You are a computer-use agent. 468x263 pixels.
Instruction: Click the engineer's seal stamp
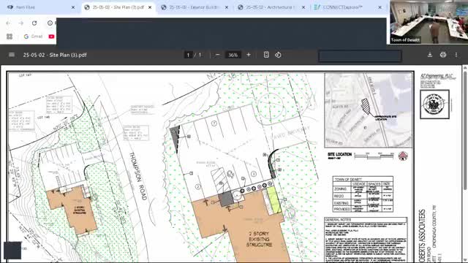[434, 104]
